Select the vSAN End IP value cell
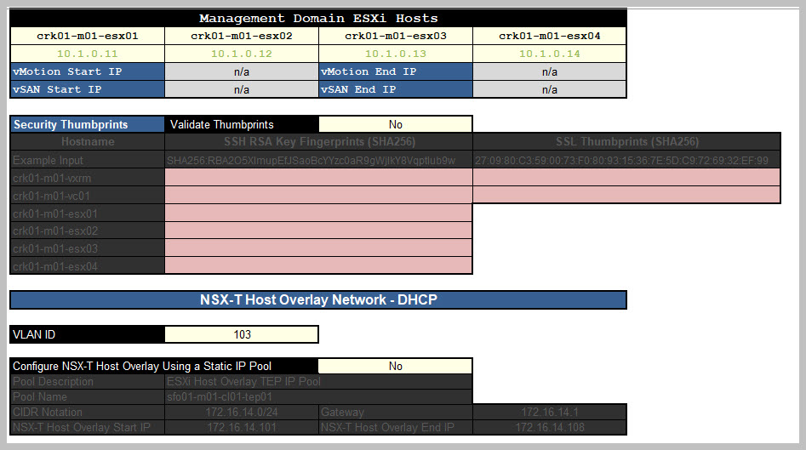806x450 pixels. pyautogui.click(x=550, y=89)
